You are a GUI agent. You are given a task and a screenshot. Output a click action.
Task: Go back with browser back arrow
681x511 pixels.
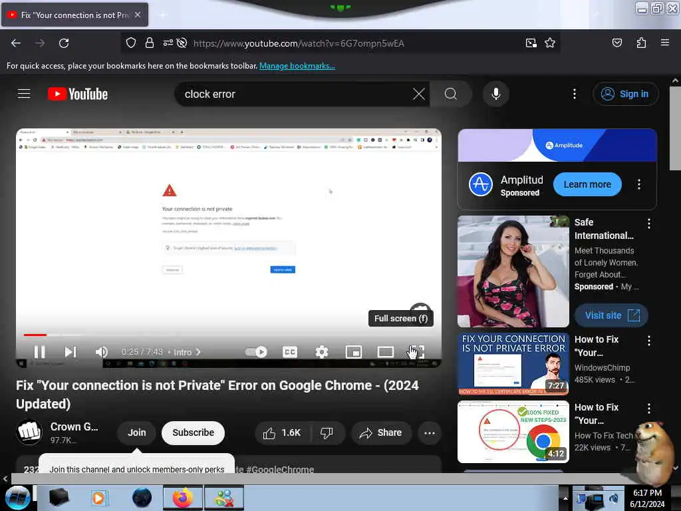click(x=16, y=43)
